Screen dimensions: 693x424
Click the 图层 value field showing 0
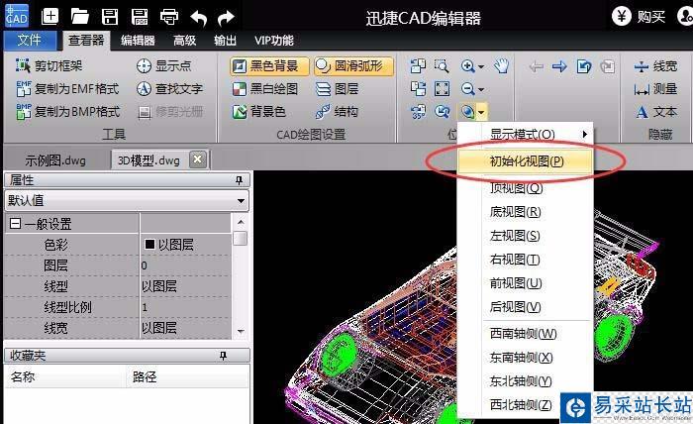pyautogui.click(x=185, y=265)
